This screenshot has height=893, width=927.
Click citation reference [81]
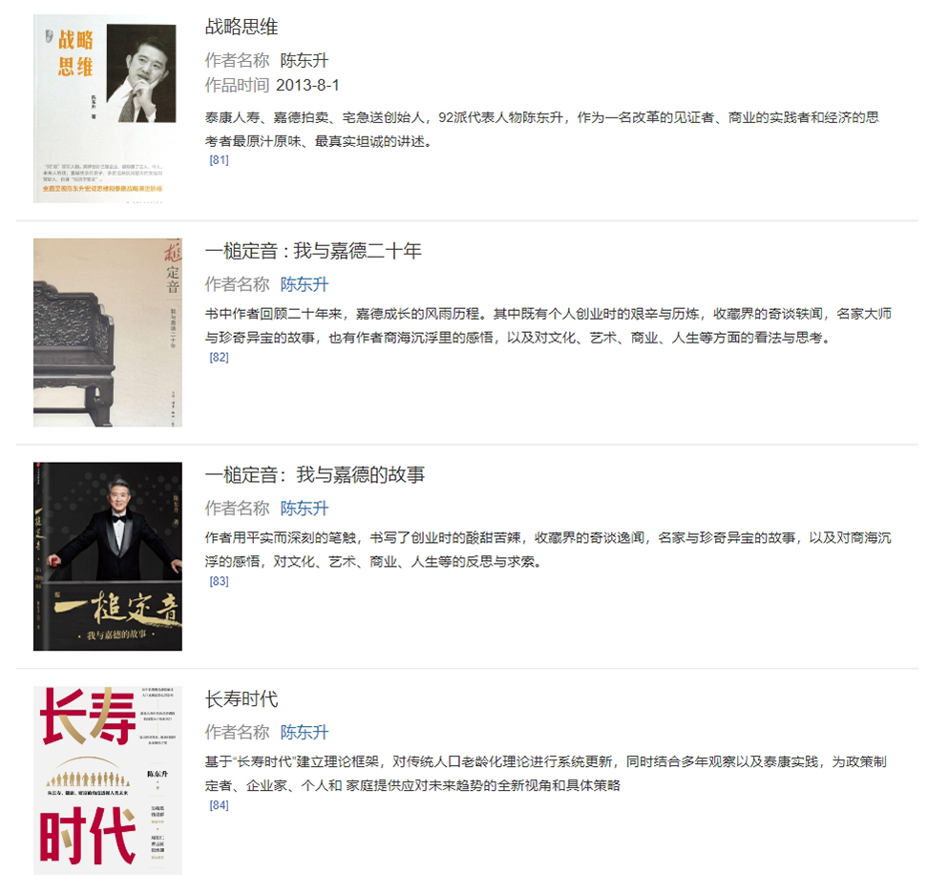coord(219,159)
